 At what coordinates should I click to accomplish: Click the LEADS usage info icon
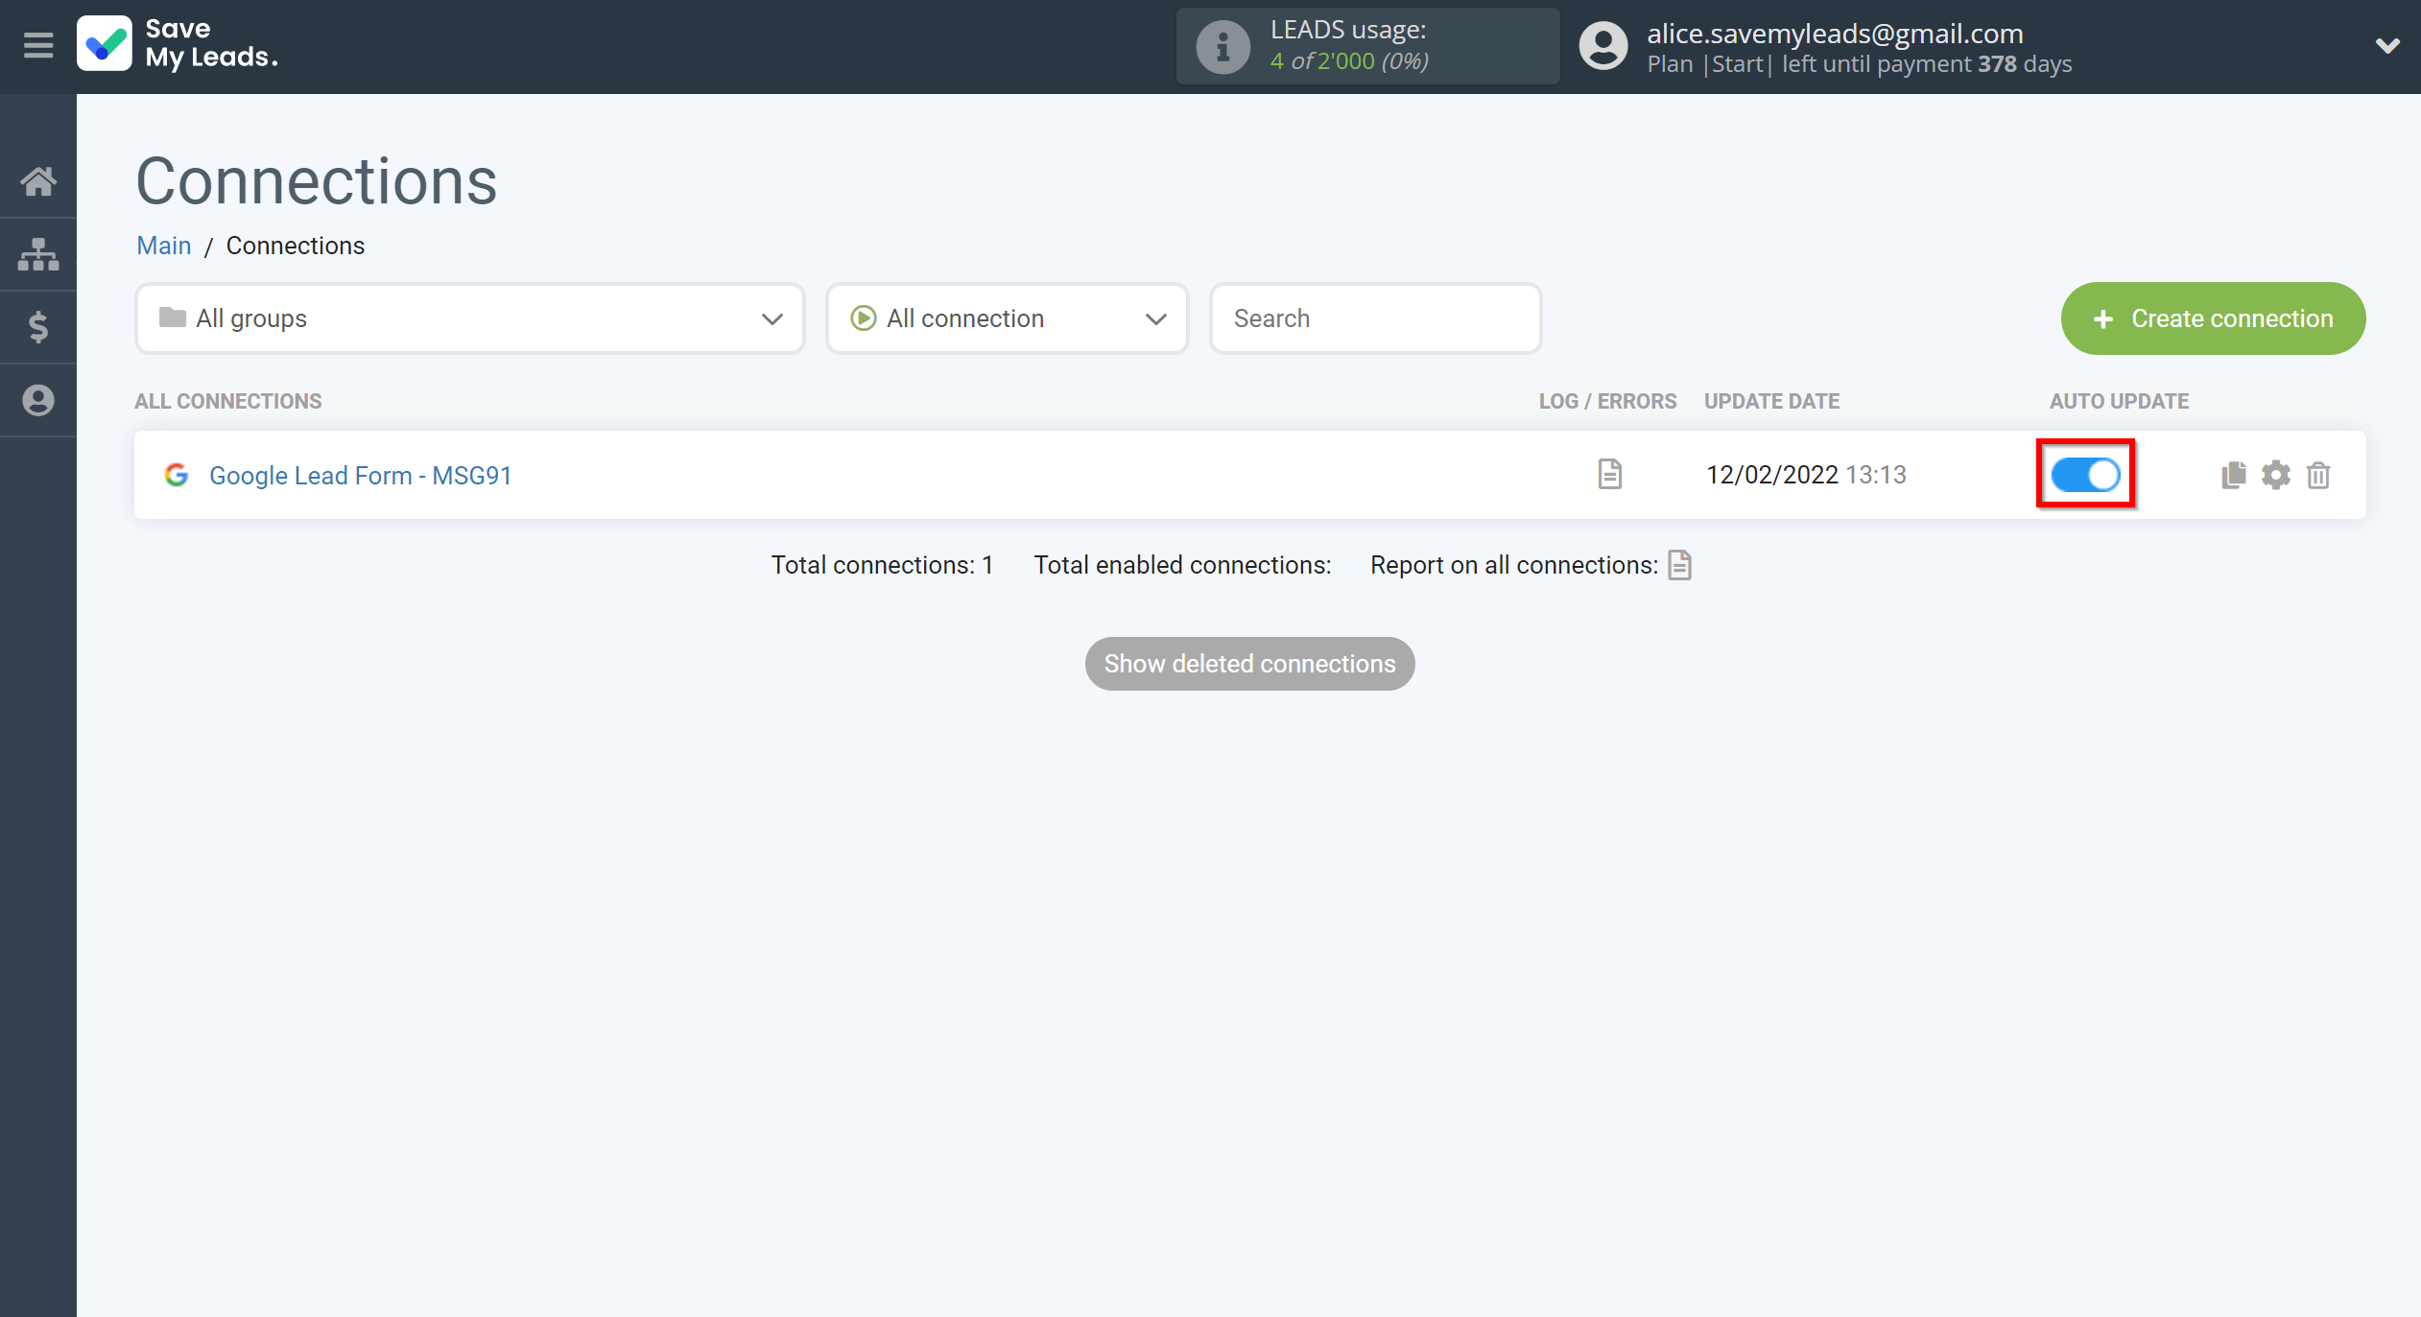[1222, 45]
